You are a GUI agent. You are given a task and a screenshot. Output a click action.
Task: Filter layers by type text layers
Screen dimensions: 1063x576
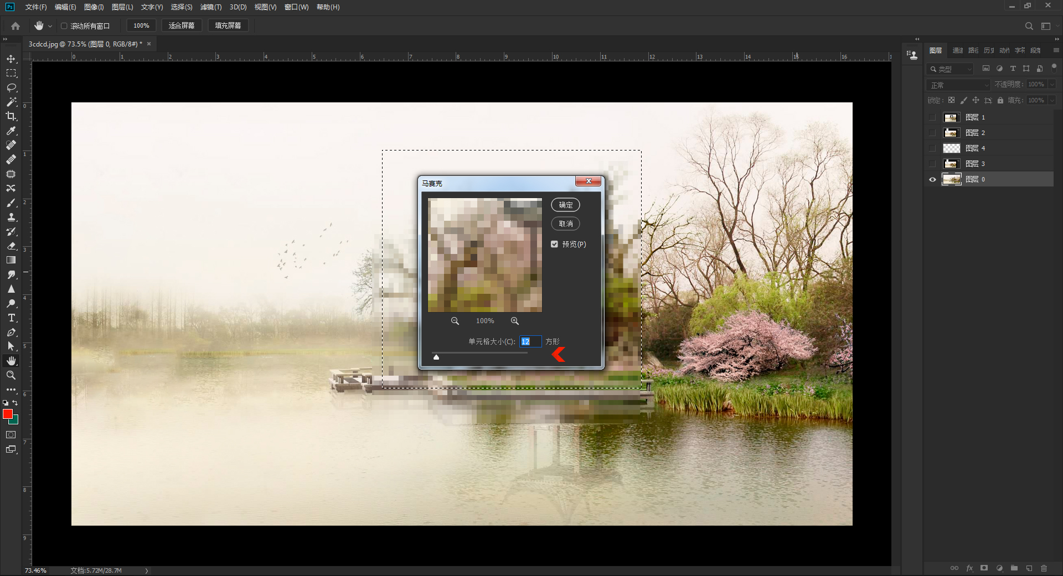pyautogui.click(x=1013, y=69)
